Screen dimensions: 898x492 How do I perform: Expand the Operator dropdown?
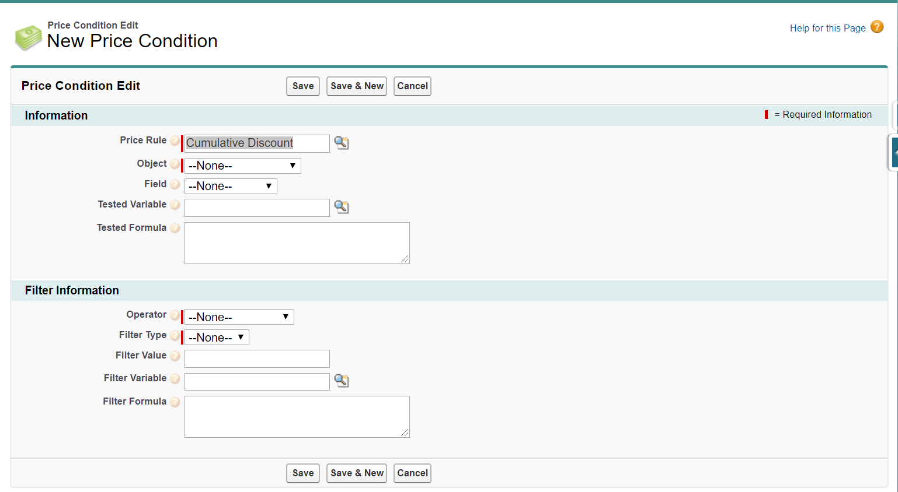click(x=239, y=317)
